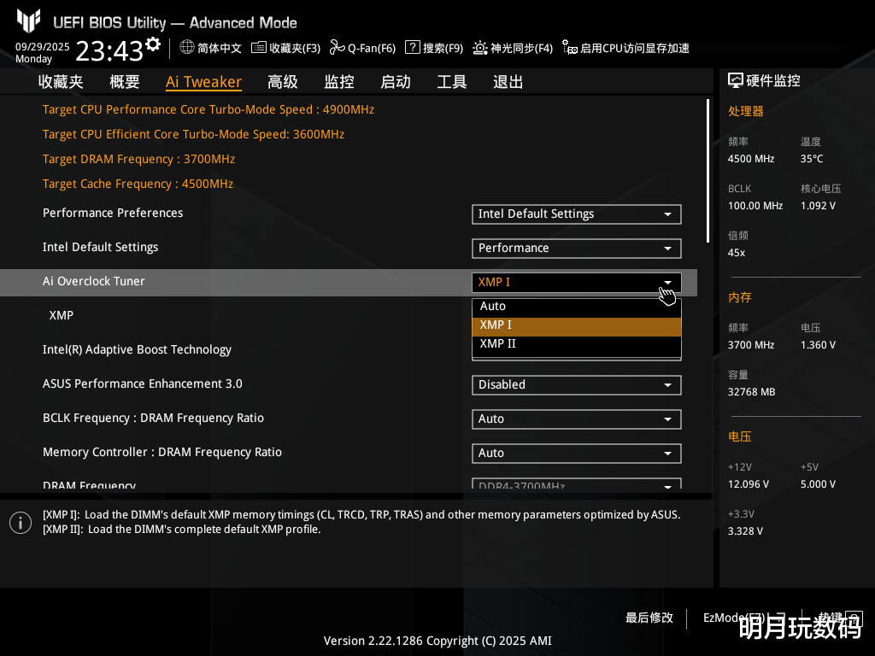Viewport: 875px width, 656px height.
Task: Open the 高级 tab
Action: 282,82
